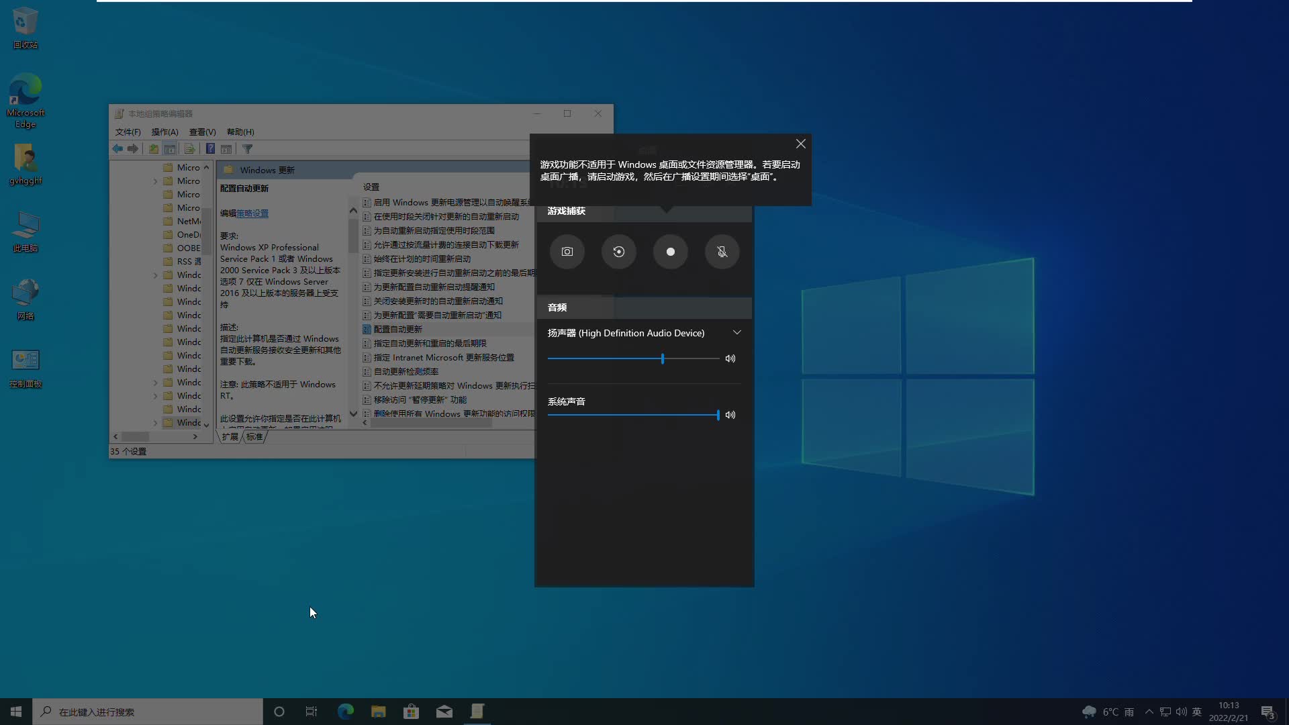Launch Microsoft Store from the taskbar
Viewport: 1289px width, 725px height.
411,711
